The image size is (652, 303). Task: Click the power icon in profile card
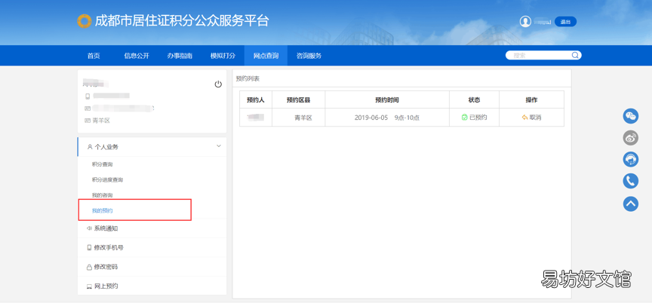(x=218, y=84)
